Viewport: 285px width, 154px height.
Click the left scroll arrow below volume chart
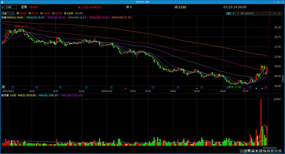coord(2,148)
